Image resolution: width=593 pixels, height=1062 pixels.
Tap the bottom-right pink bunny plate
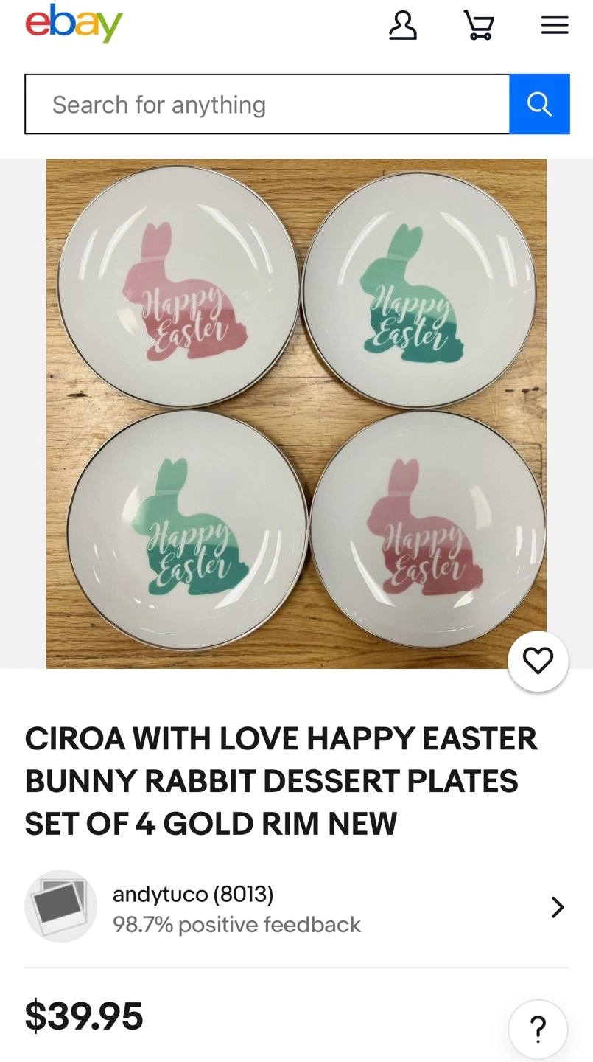(428, 532)
